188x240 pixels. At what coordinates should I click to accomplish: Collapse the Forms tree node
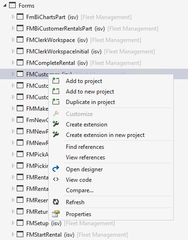point(5,6)
